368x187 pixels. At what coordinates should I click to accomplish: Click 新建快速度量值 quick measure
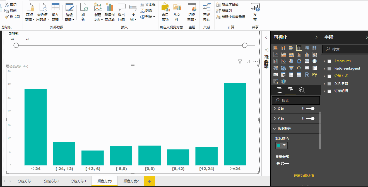pos(231,17)
